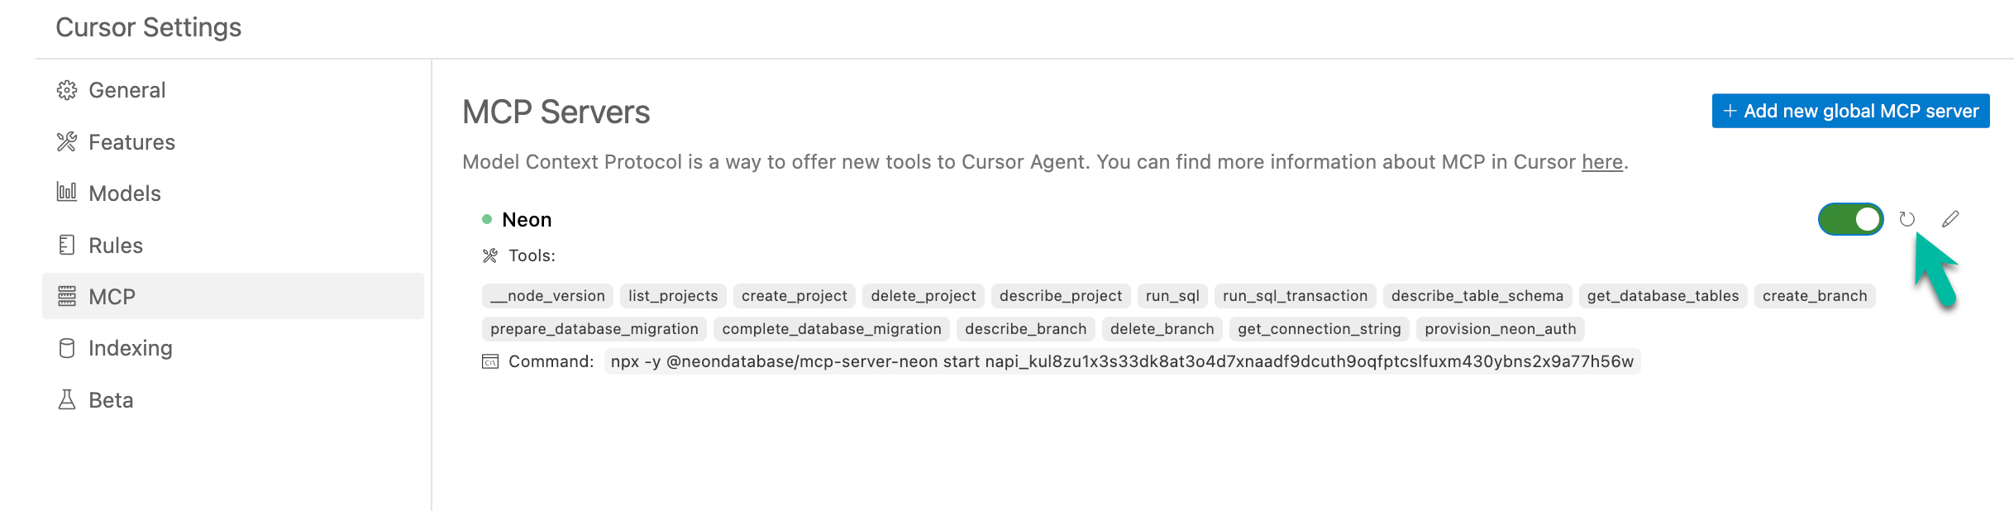Image resolution: width=2014 pixels, height=511 pixels.
Task: Click the run_sql tool tag
Action: pyautogui.click(x=1172, y=296)
